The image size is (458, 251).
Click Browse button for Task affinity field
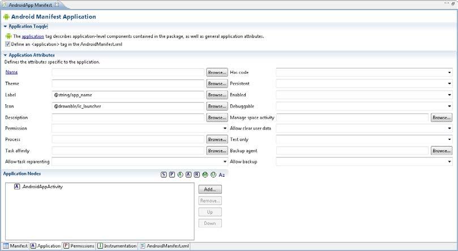pyautogui.click(x=217, y=151)
